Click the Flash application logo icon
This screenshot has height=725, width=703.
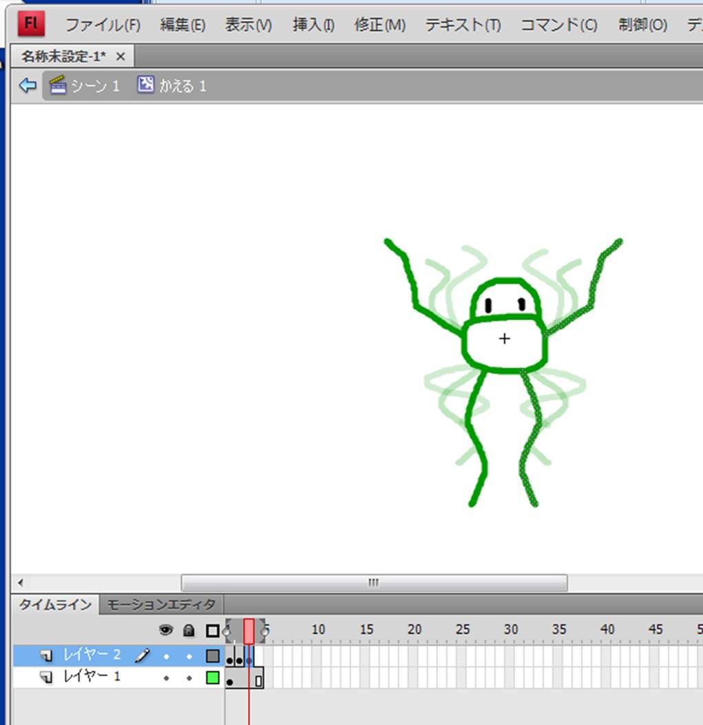[31, 24]
